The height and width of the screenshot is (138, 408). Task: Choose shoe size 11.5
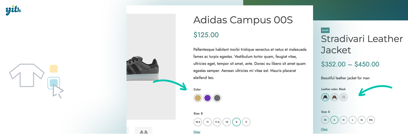pyautogui.click(x=217, y=122)
